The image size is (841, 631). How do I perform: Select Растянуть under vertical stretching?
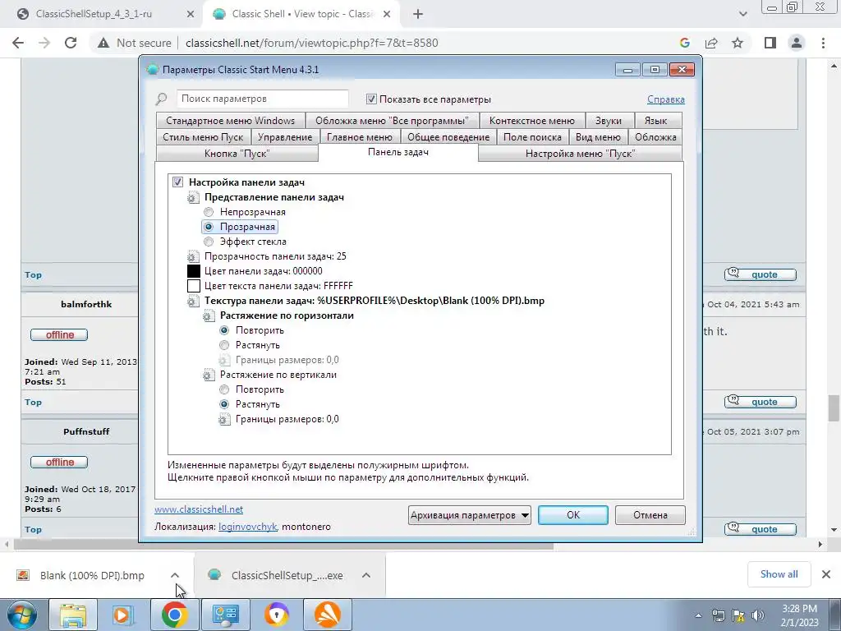(x=224, y=404)
